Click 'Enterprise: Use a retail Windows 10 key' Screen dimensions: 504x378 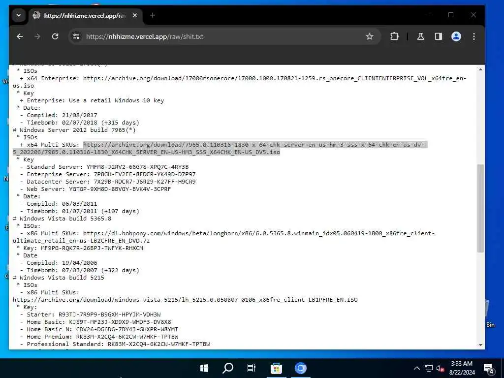click(x=92, y=100)
